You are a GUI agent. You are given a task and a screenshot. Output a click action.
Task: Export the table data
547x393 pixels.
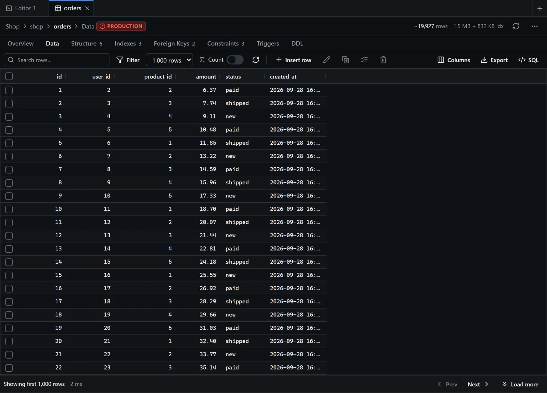pos(494,60)
